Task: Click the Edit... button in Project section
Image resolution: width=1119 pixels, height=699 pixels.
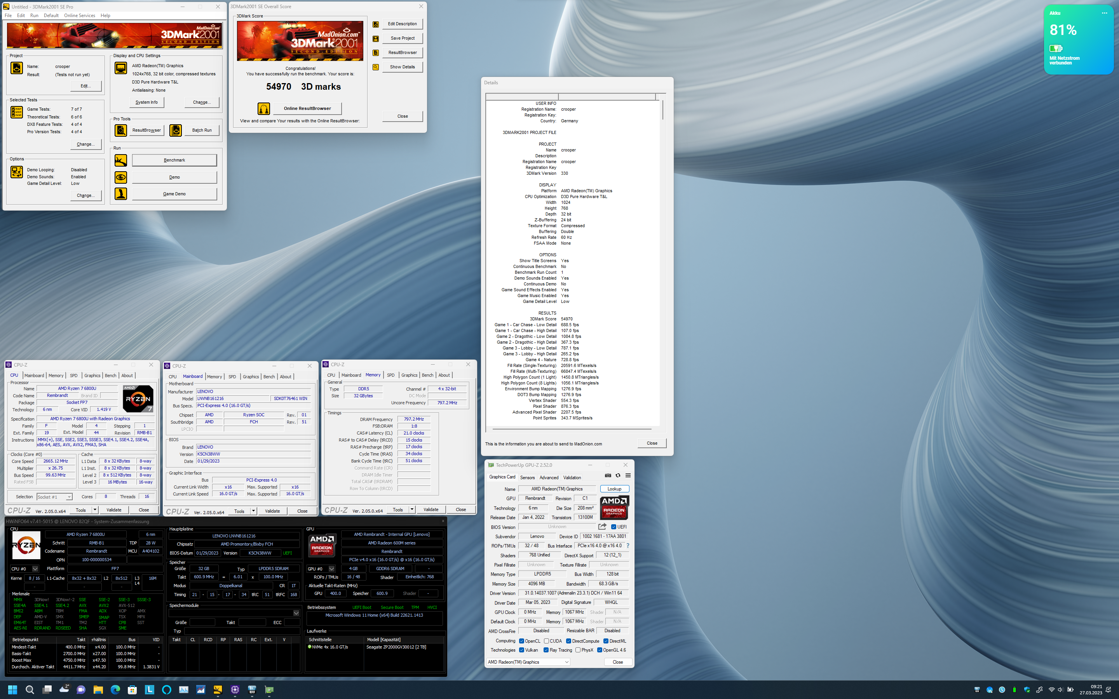Action: (85, 86)
